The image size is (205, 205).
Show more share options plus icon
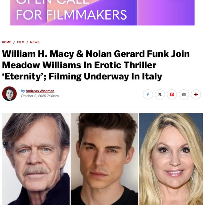(196, 94)
